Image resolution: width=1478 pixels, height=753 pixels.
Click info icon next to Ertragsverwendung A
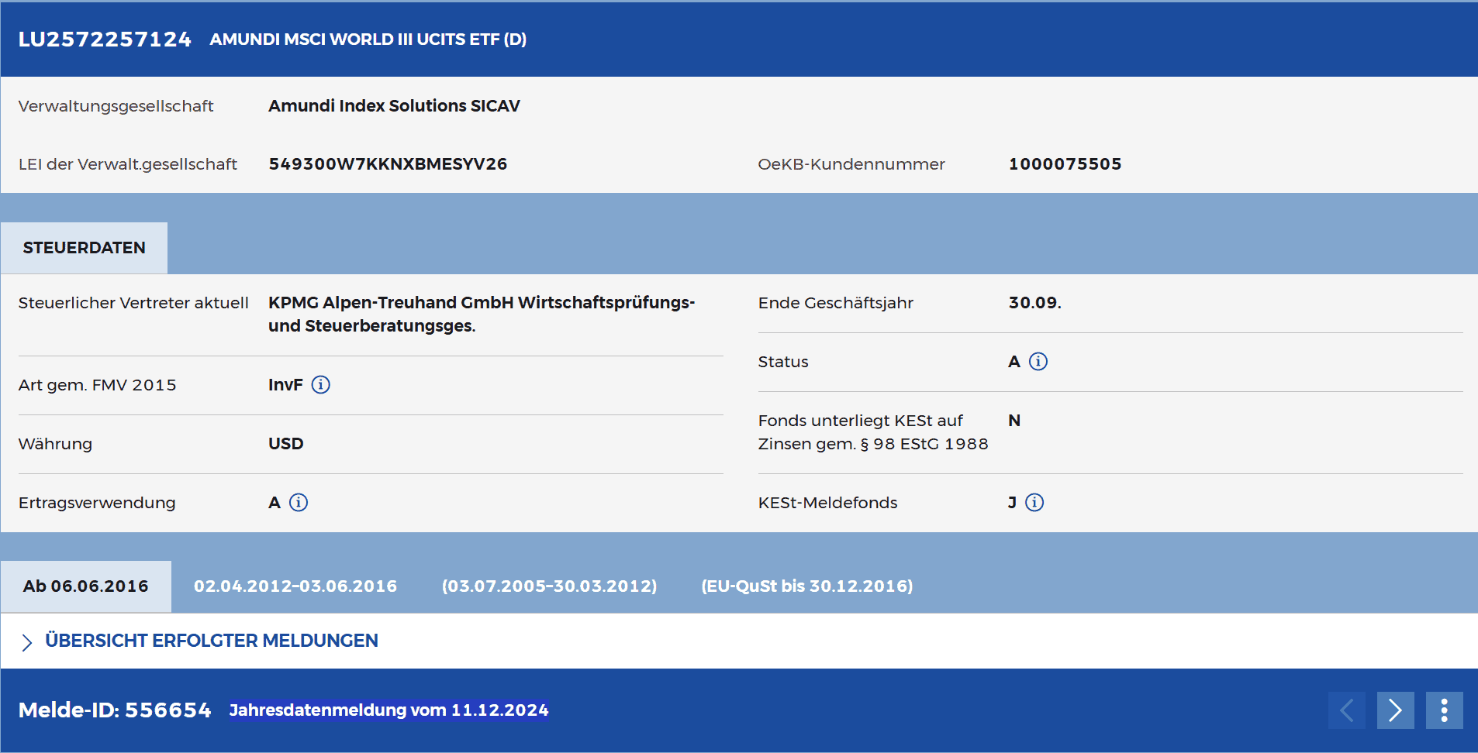(299, 503)
